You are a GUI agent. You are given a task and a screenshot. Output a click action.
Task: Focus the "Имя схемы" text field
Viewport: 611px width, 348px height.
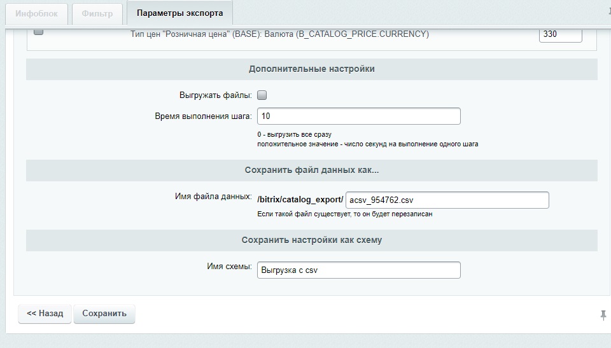pyautogui.click(x=358, y=270)
